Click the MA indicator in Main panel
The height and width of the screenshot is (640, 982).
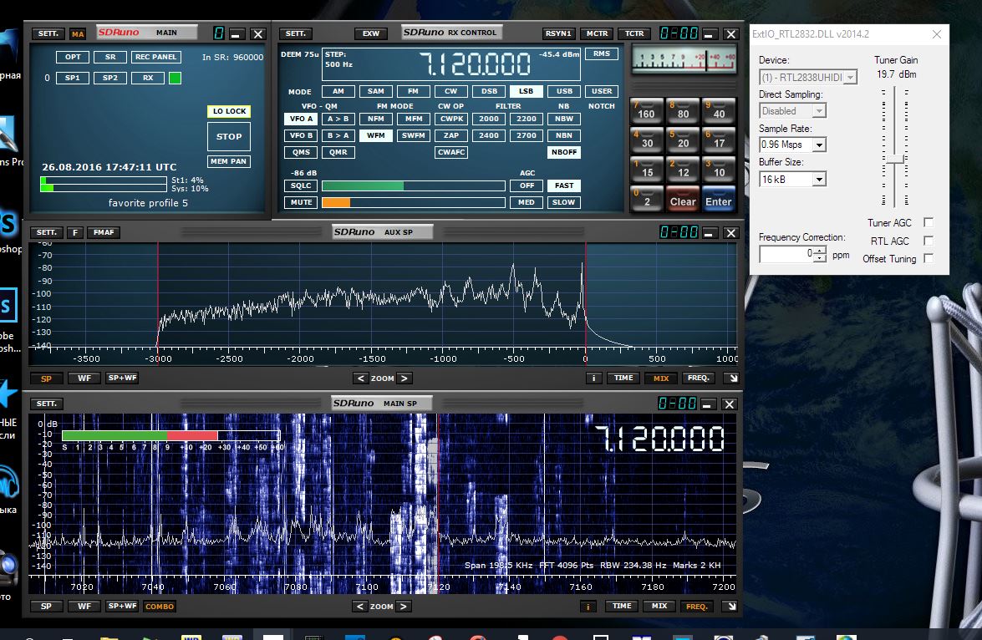[x=78, y=33]
